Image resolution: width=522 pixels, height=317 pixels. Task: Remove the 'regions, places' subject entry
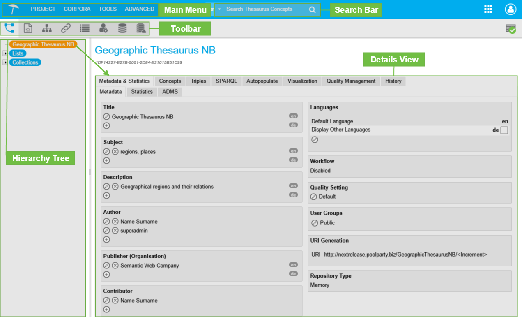(x=115, y=152)
